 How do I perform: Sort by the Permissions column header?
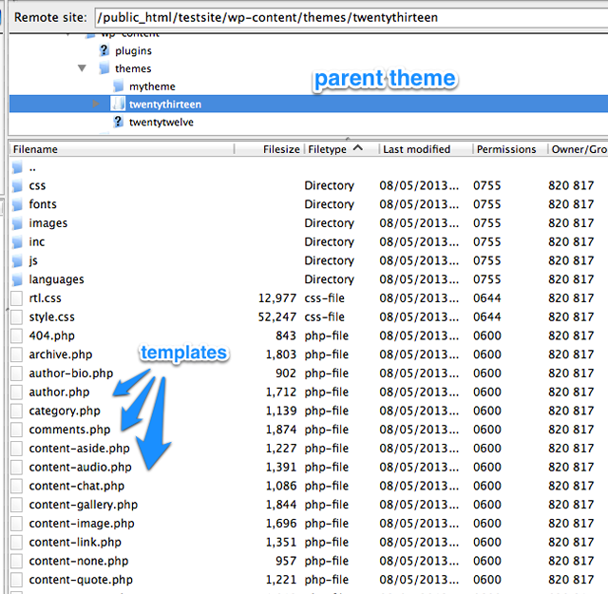tap(510, 149)
